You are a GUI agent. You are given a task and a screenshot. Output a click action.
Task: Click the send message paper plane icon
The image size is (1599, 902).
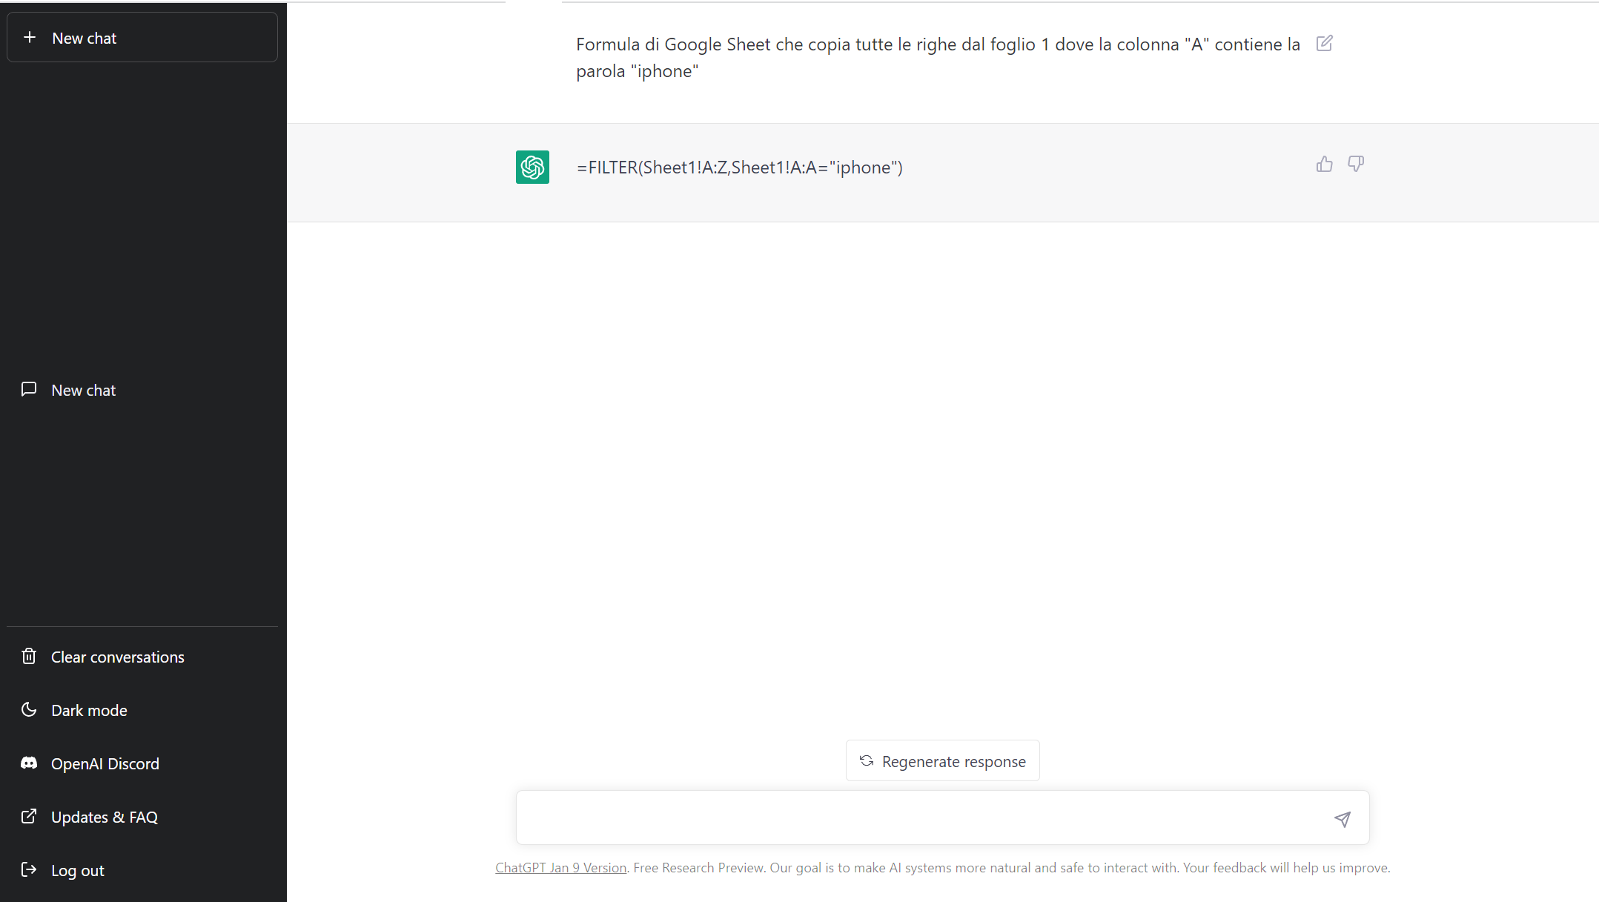[1342, 818]
